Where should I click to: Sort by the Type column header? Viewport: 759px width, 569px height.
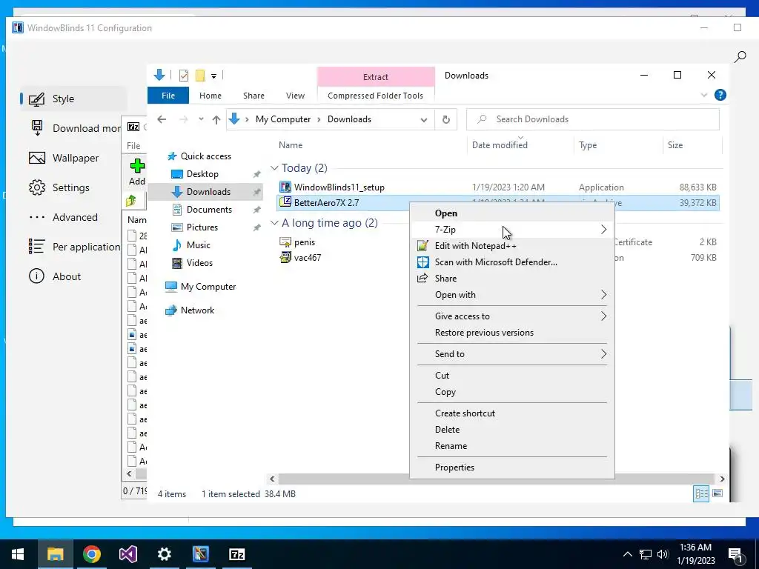[x=588, y=145]
